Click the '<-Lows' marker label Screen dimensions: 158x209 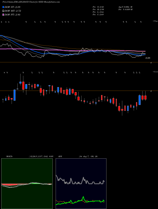(155, 72)
